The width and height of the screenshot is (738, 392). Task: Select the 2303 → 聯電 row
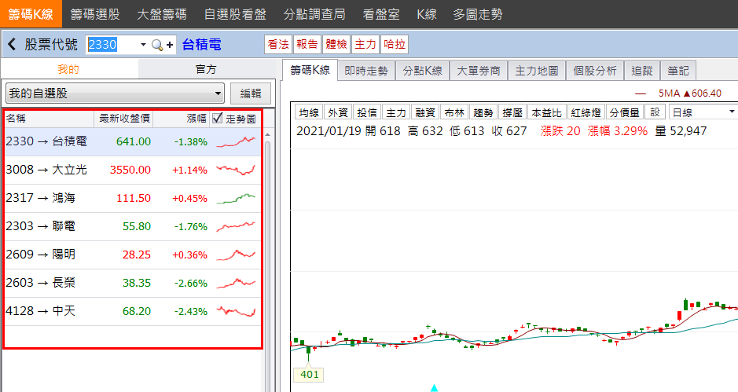pos(133,226)
